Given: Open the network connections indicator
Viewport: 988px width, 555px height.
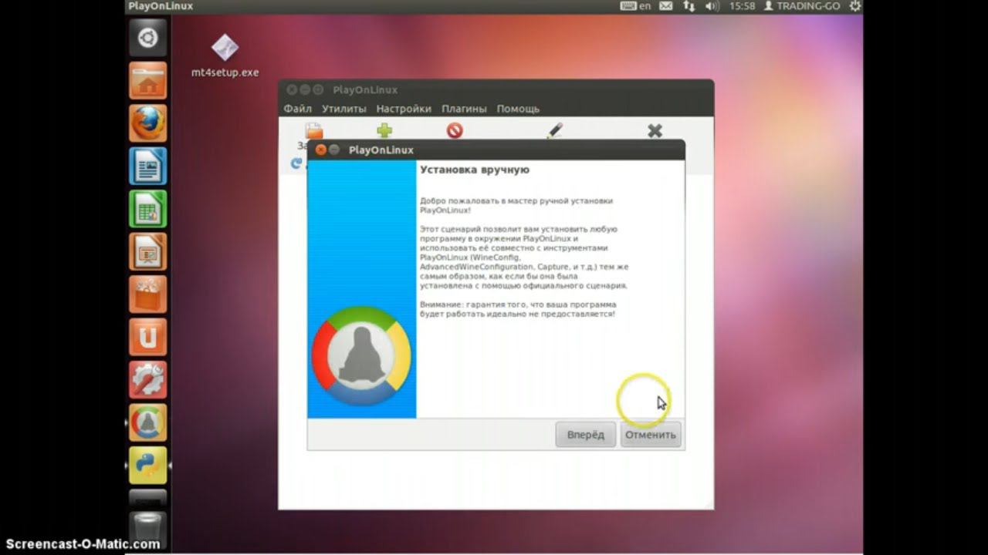Looking at the screenshot, I should [x=689, y=6].
